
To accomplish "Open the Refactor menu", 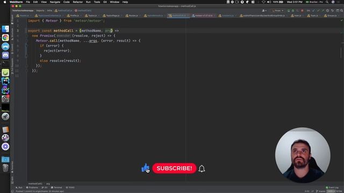I will click(x=77, y=2).
